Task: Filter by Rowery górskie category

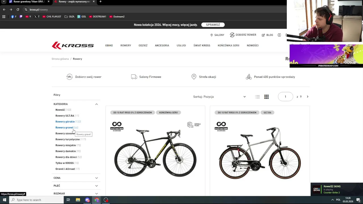Action: coord(68,122)
